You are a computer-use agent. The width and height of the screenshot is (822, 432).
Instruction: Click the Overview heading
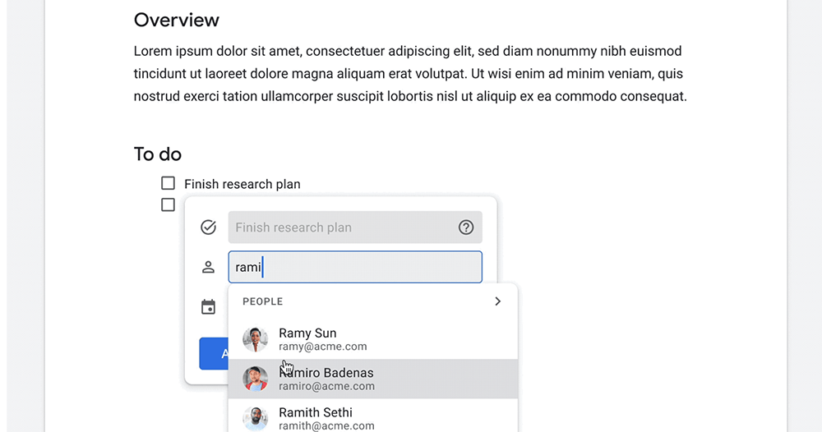click(176, 20)
